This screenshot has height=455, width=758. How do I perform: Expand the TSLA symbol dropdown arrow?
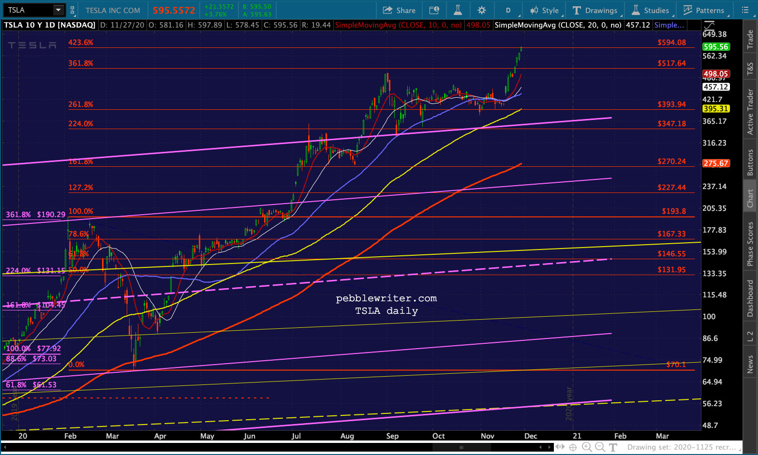58,10
